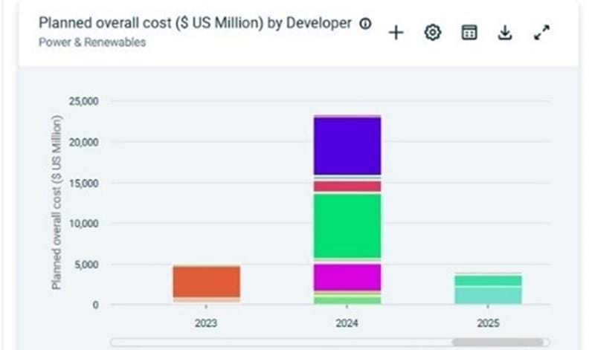Open chart settings via the gear icon
Viewport: 595px width, 350px height.
432,33
